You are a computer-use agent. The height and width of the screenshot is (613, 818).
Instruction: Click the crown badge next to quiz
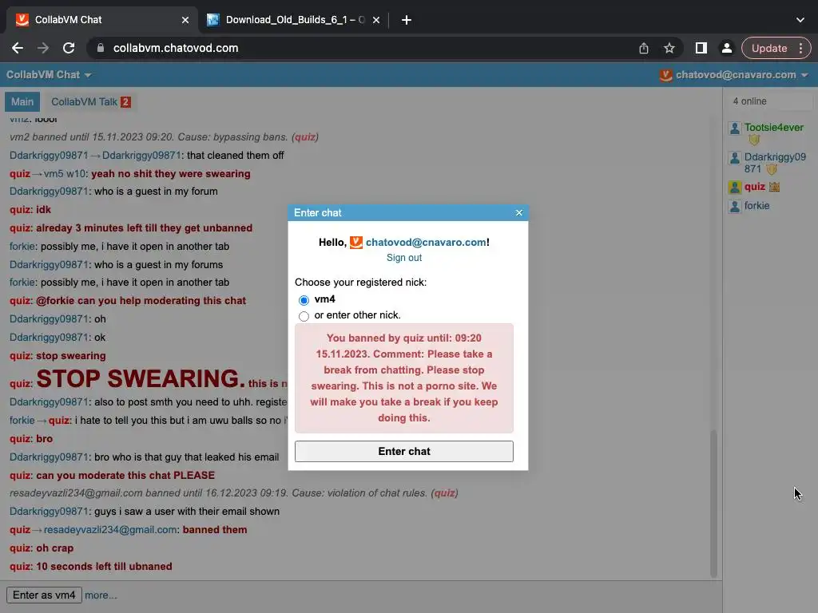tap(774, 187)
